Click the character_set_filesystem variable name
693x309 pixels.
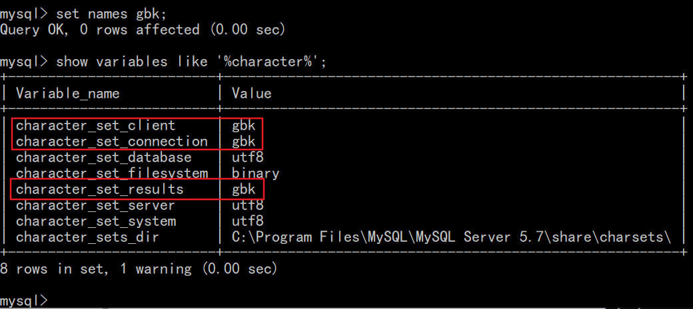click(x=111, y=173)
